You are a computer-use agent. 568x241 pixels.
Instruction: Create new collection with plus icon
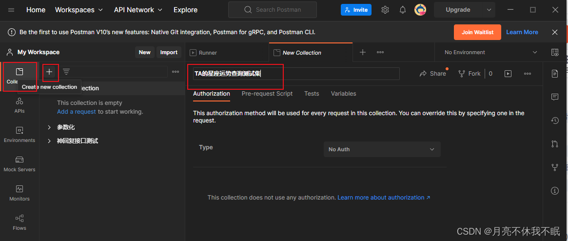click(49, 72)
